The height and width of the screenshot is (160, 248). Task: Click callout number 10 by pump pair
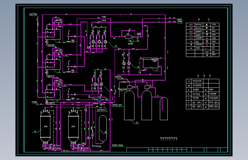point(111,90)
